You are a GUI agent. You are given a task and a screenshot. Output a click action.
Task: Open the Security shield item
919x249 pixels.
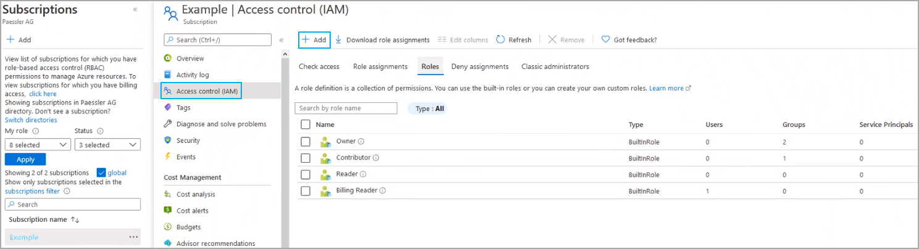188,141
